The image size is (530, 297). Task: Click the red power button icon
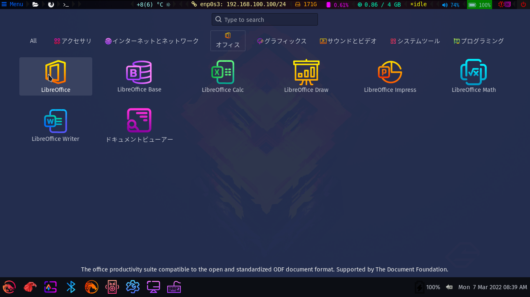coord(523,5)
